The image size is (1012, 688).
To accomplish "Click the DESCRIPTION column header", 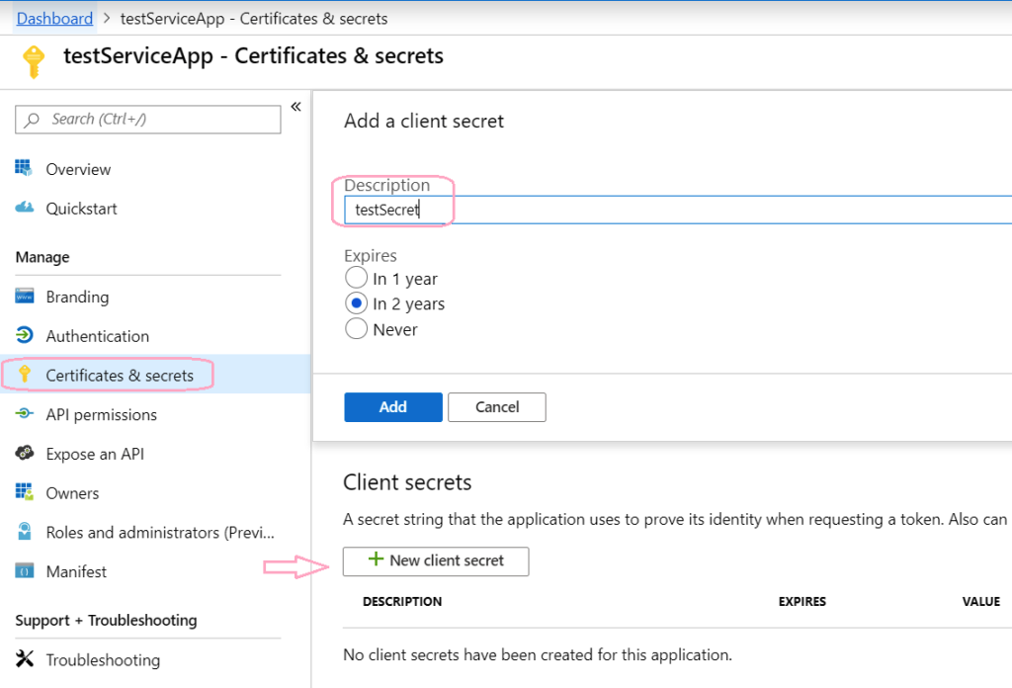I will (402, 602).
